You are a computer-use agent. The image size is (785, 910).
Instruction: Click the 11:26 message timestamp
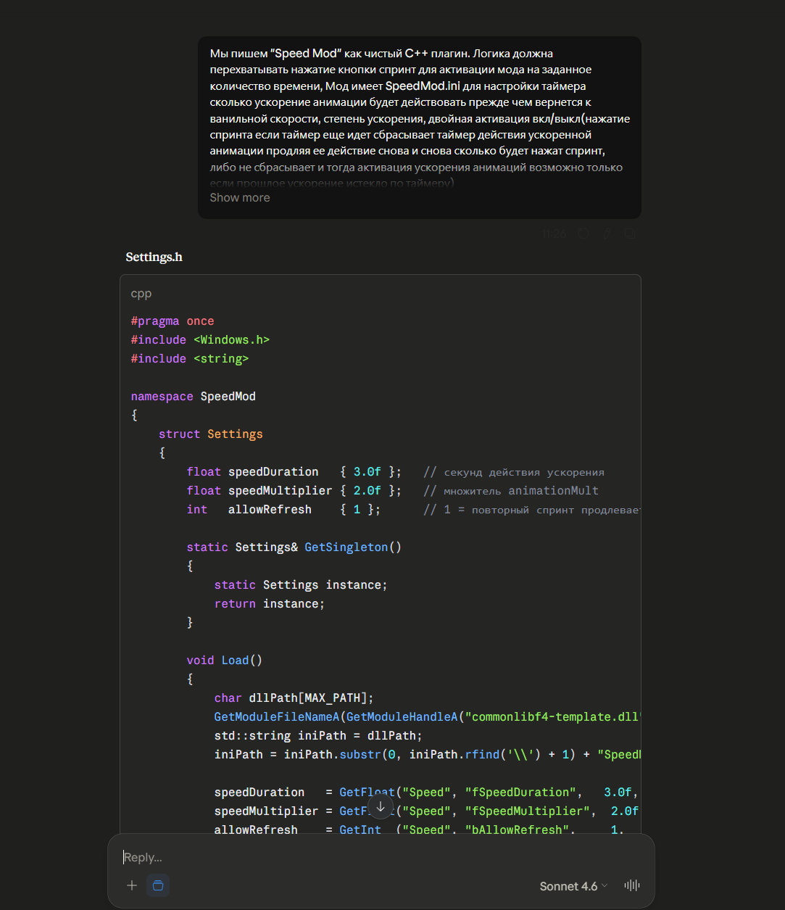[554, 233]
